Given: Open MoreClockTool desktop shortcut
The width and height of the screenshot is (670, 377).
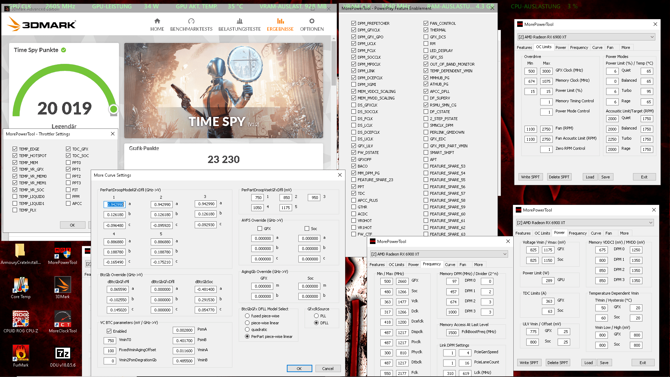Looking at the screenshot, I should (x=63, y=323).
